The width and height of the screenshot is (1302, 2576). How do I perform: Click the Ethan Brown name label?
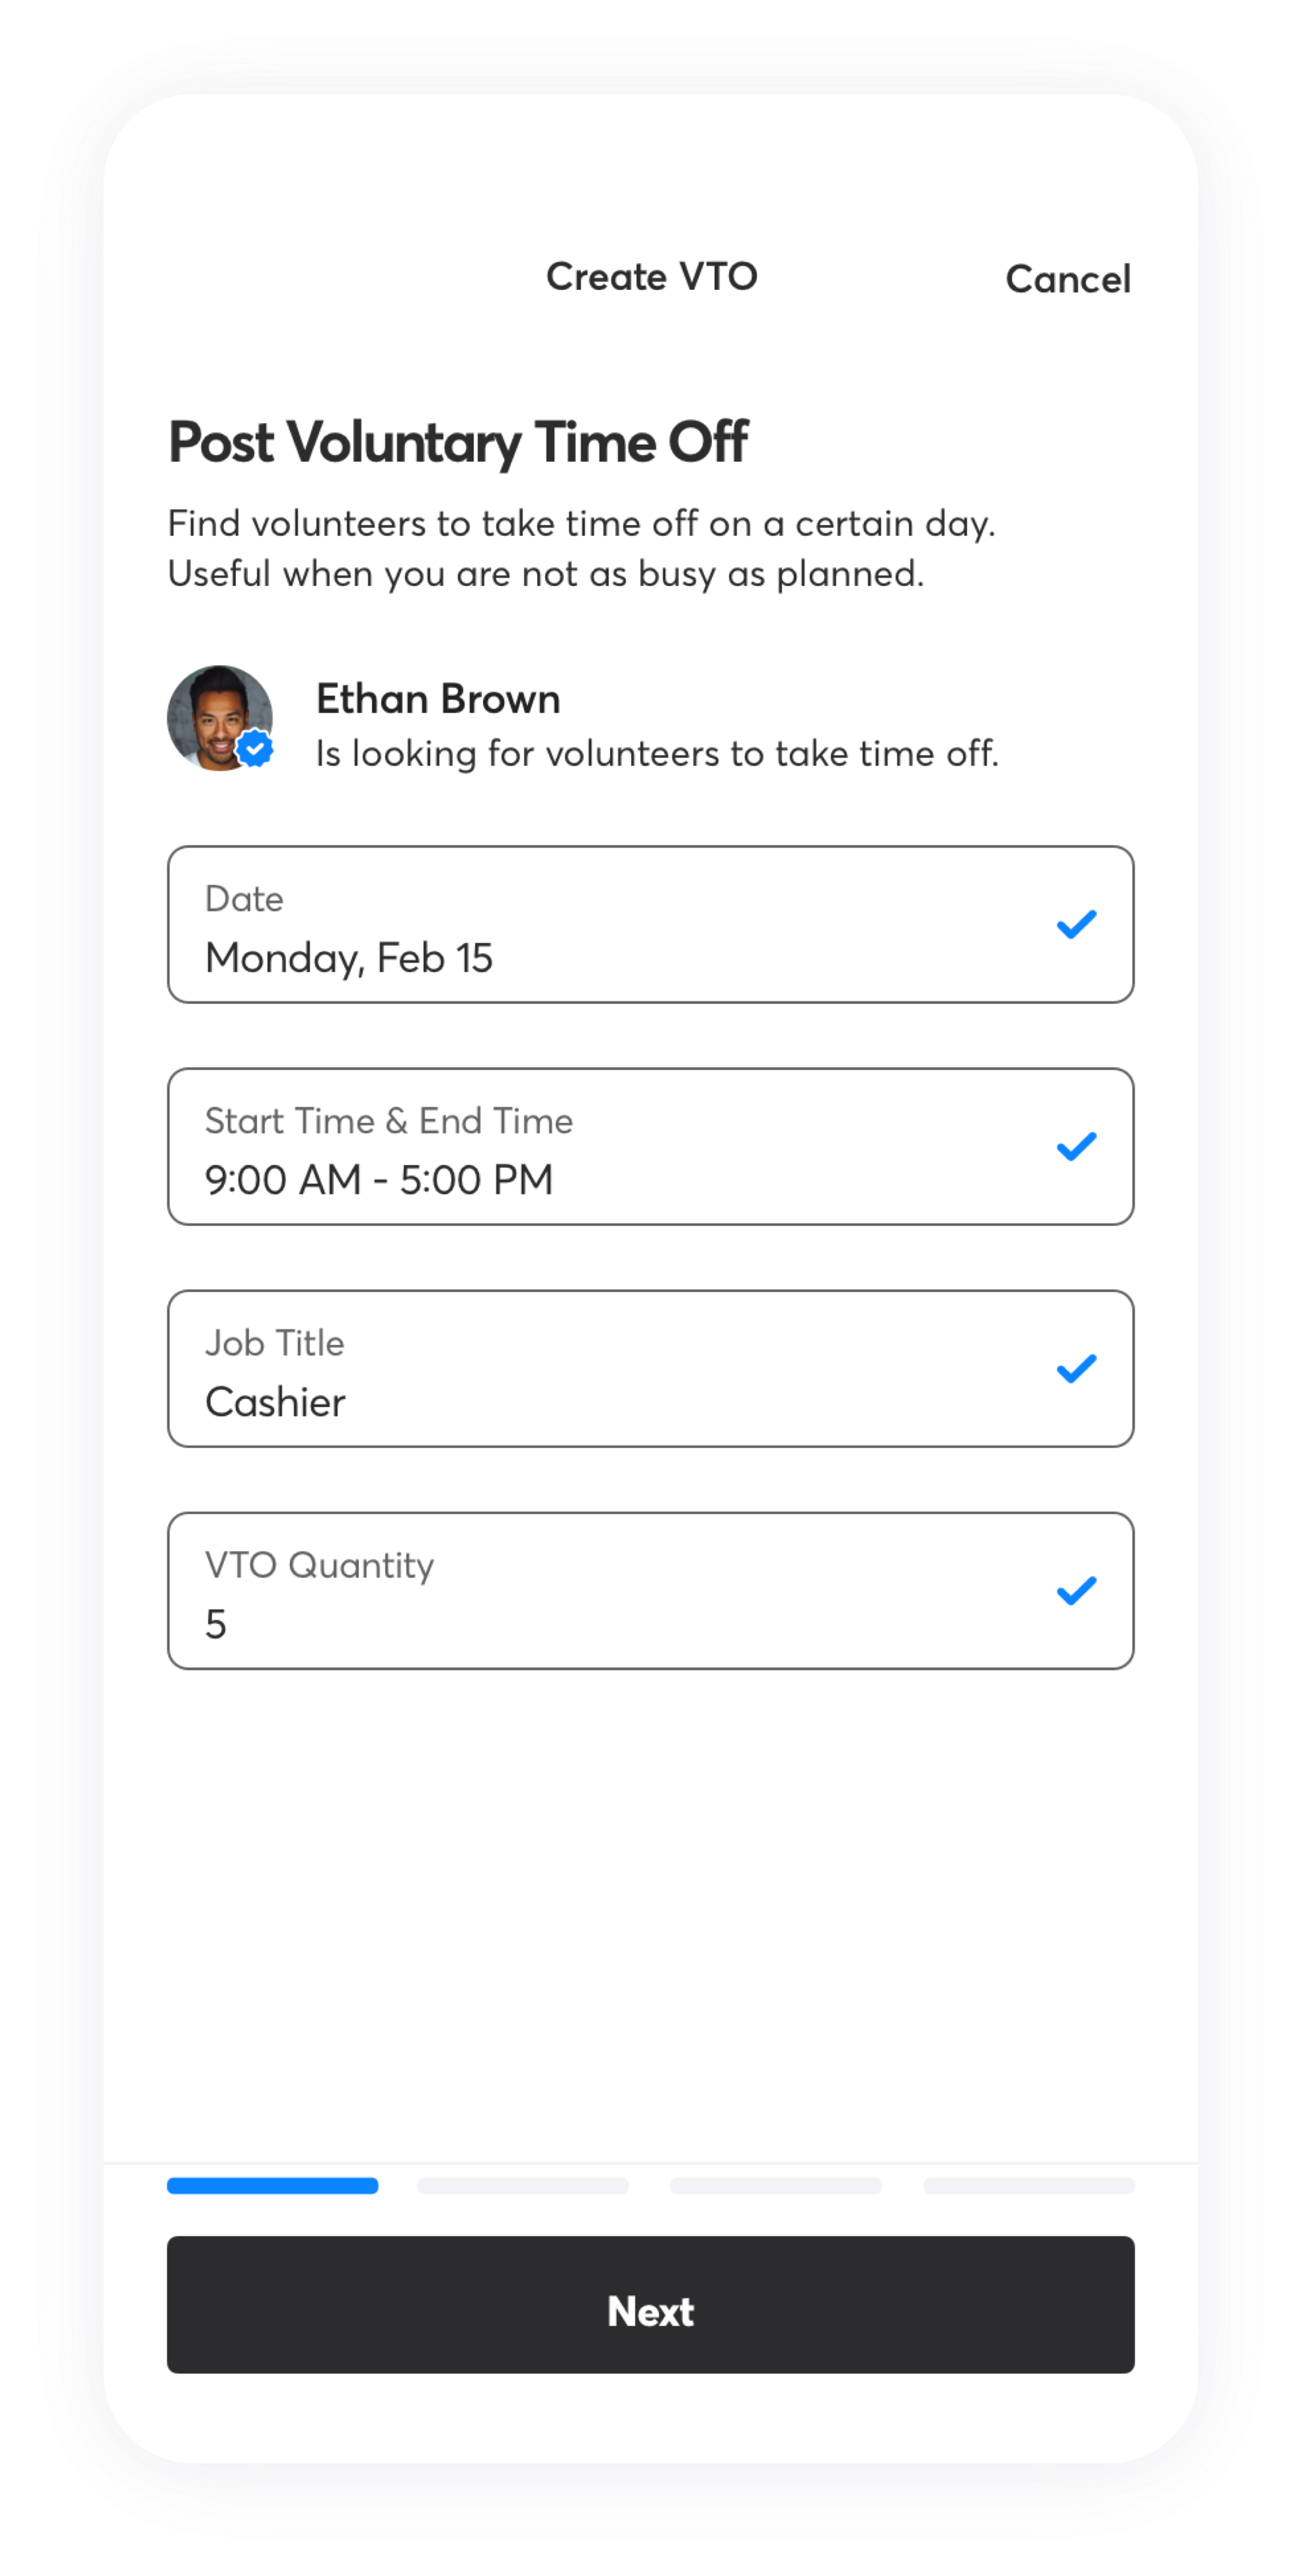(x=438, y=698)
